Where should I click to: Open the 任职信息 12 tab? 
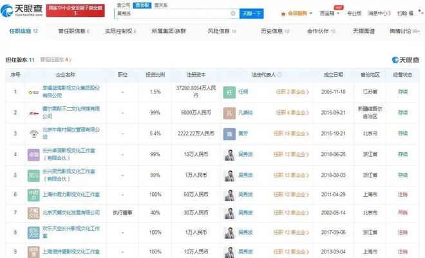(x=24, y=31)
